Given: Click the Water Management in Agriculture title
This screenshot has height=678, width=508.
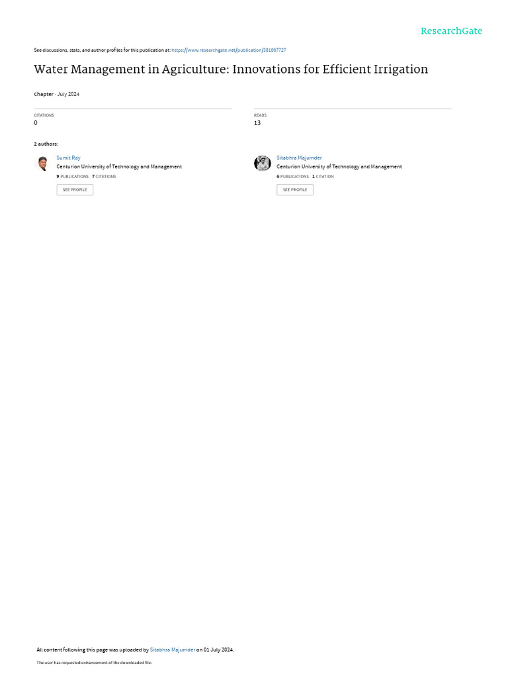Looking at the screenshot, I should coord(231,70).
